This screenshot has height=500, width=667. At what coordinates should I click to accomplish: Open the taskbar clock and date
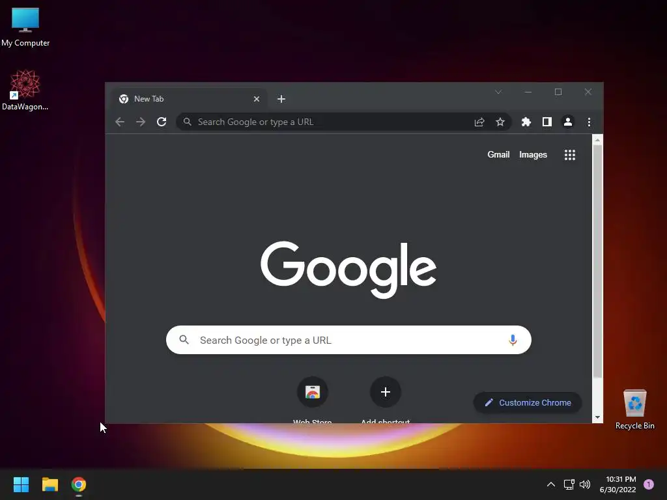(x=617, y=484)
